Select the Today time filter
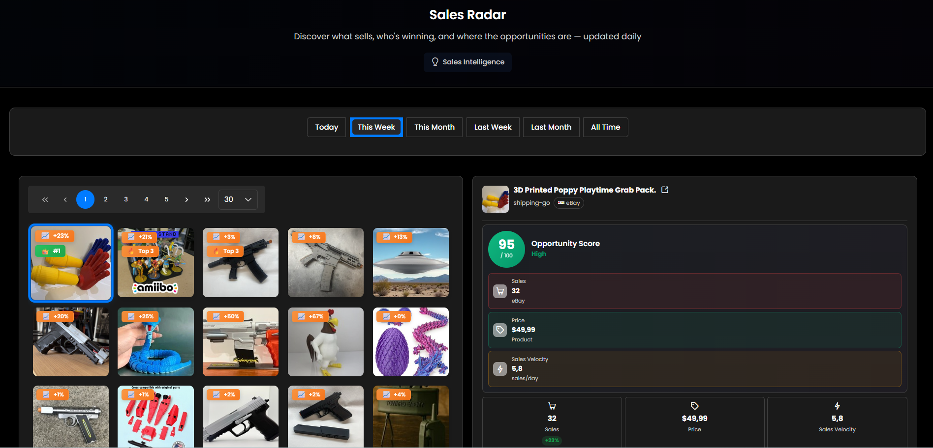This screenshot has width=933, height=448. point(326,127)
